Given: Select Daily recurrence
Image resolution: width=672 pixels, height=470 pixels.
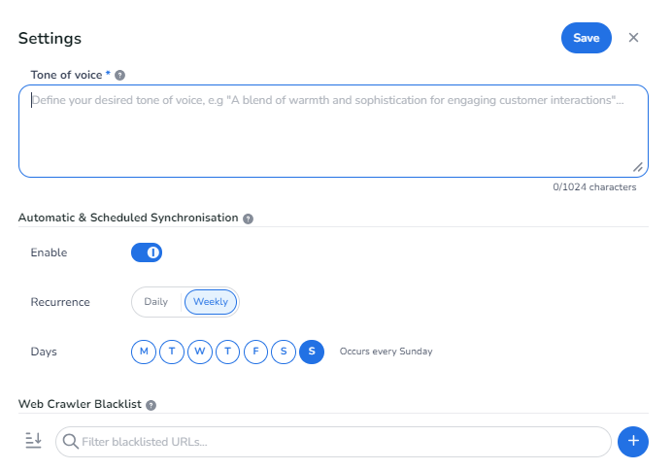Looking at the screenshot, I should pos(156,302).
